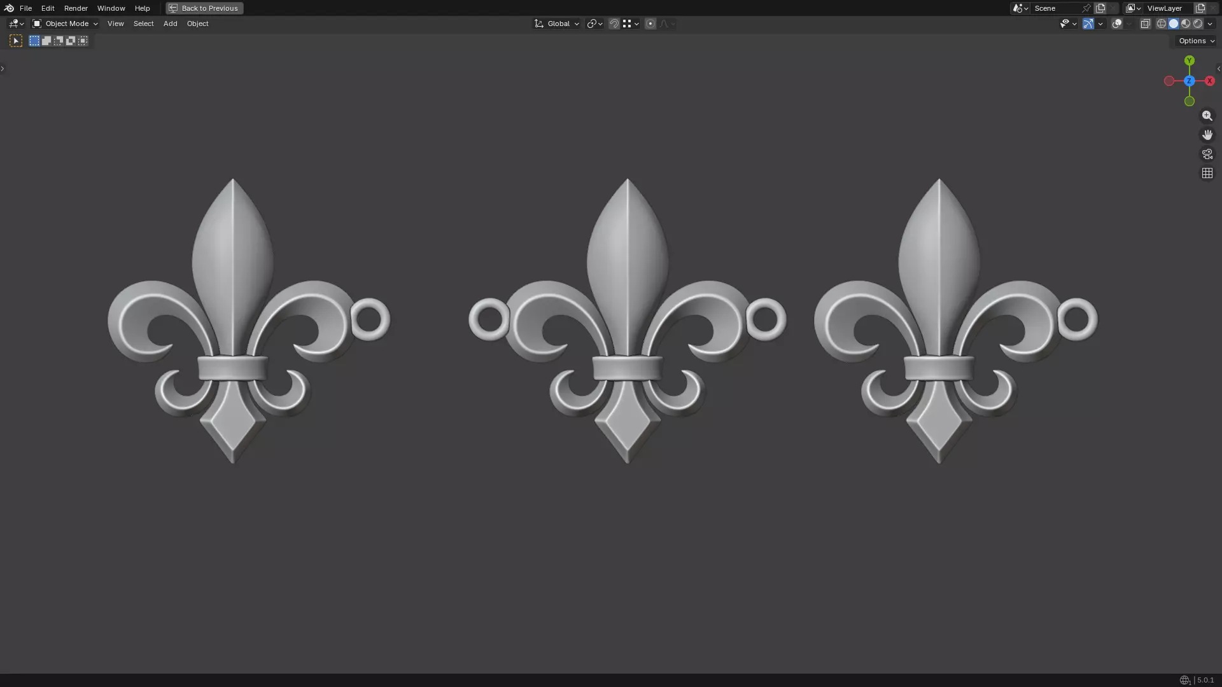Switch to material preview shading

[x=1186, y=24]
